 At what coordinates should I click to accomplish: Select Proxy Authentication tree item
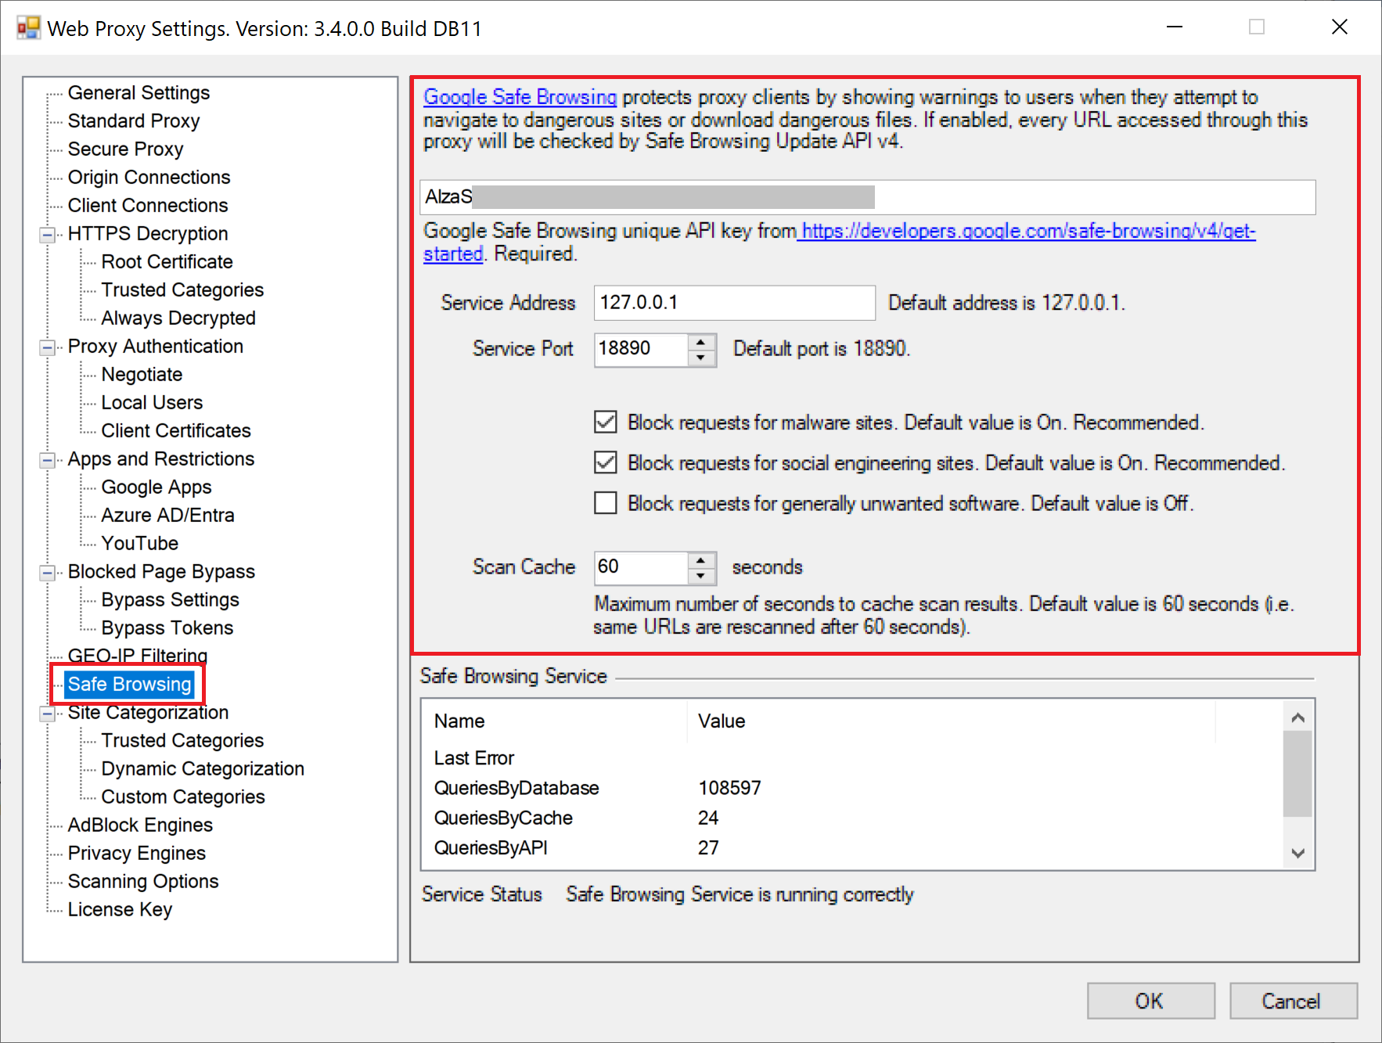155,346
